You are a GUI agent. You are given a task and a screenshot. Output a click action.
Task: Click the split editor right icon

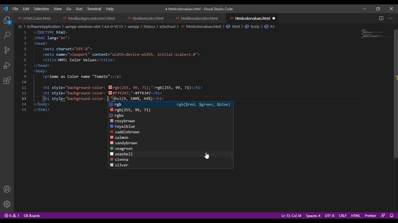(x=381, y=18)
